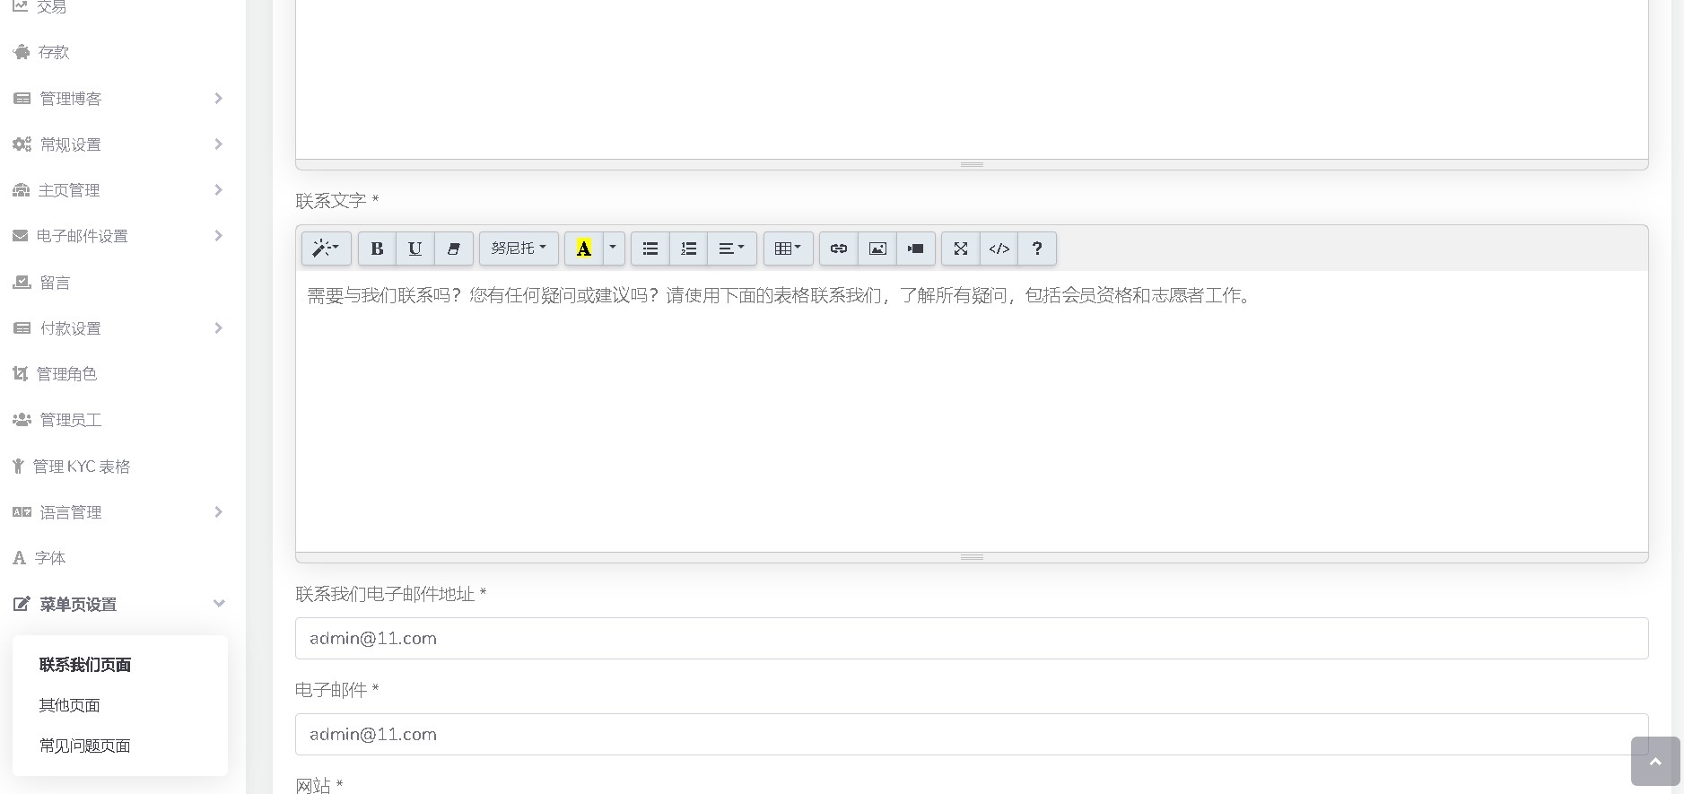Insert a link using chain icon
The width and height of the screenshot is (1684, 794).
point(838,249)
